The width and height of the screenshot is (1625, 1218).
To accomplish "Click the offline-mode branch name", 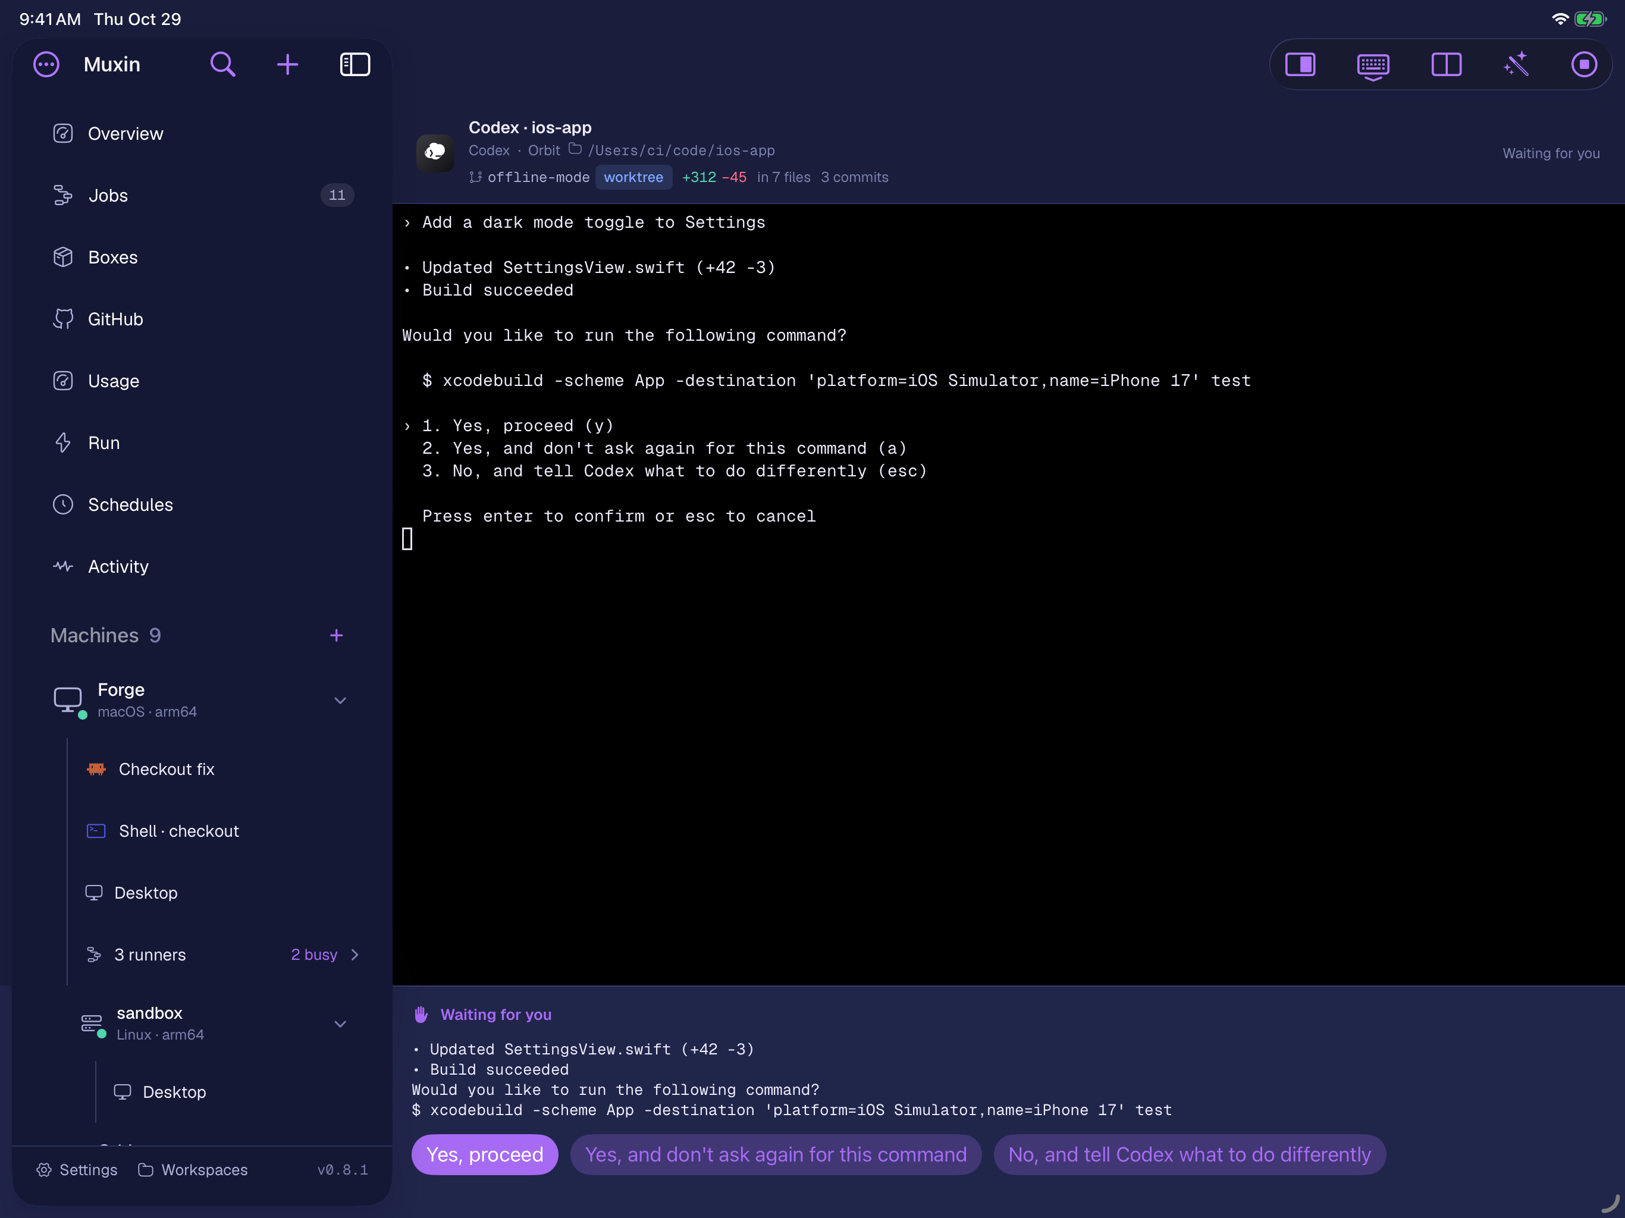I will click(x=538, y=177).
